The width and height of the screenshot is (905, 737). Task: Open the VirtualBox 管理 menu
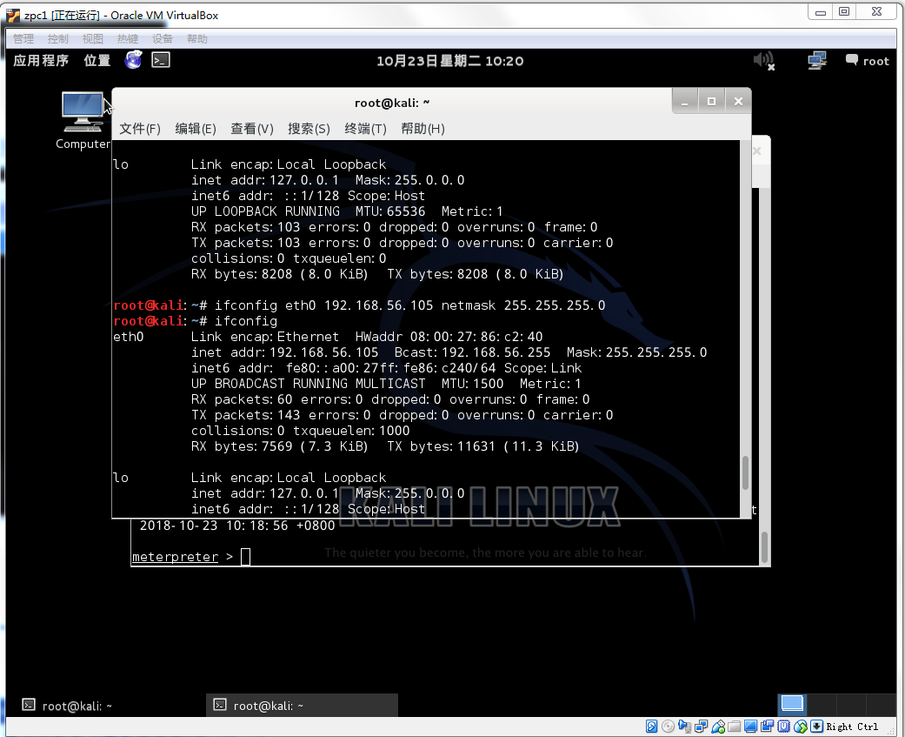click(x=23, y=38)
